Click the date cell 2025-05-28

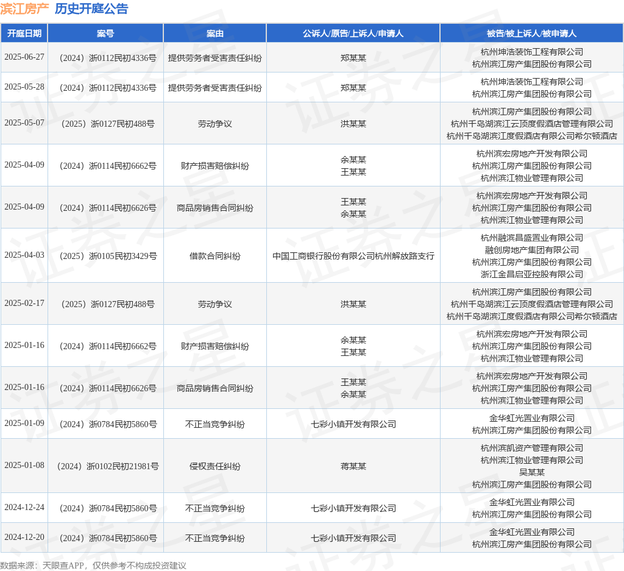(24, 87)
